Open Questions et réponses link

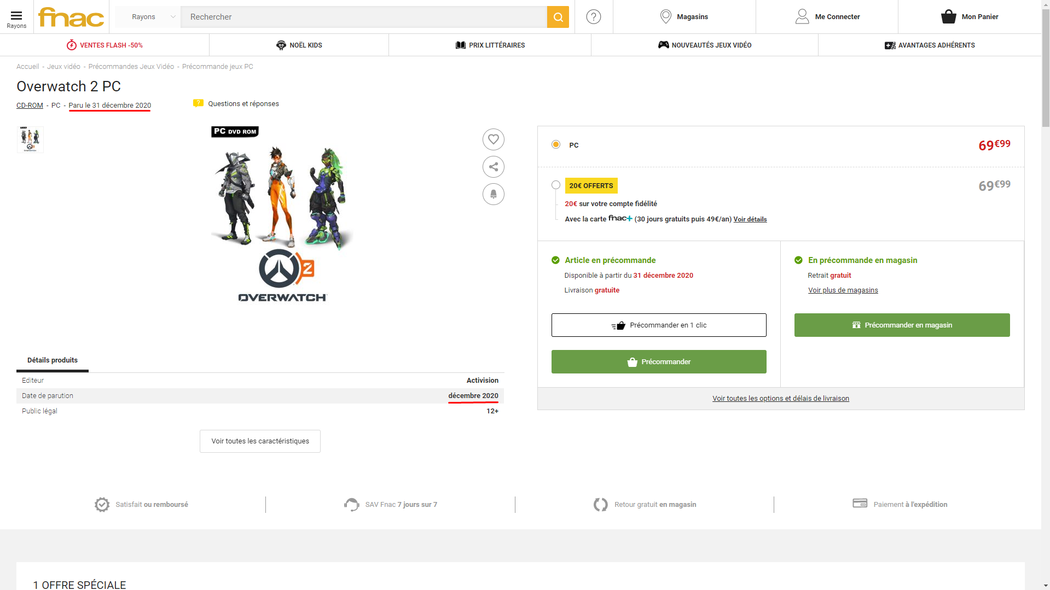[243, 104]
